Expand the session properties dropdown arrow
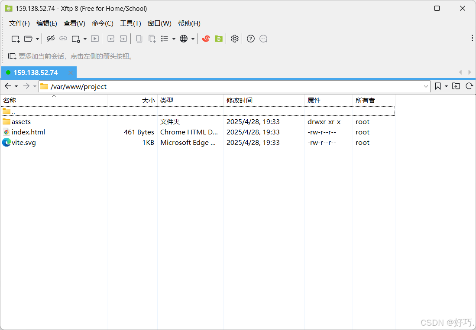 (x=85, y=39)
